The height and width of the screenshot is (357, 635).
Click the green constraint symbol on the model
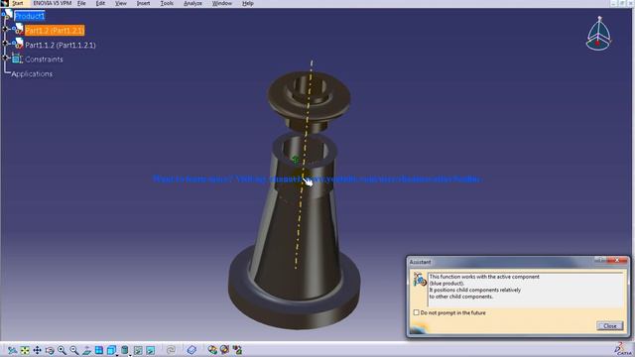point(296,160)
